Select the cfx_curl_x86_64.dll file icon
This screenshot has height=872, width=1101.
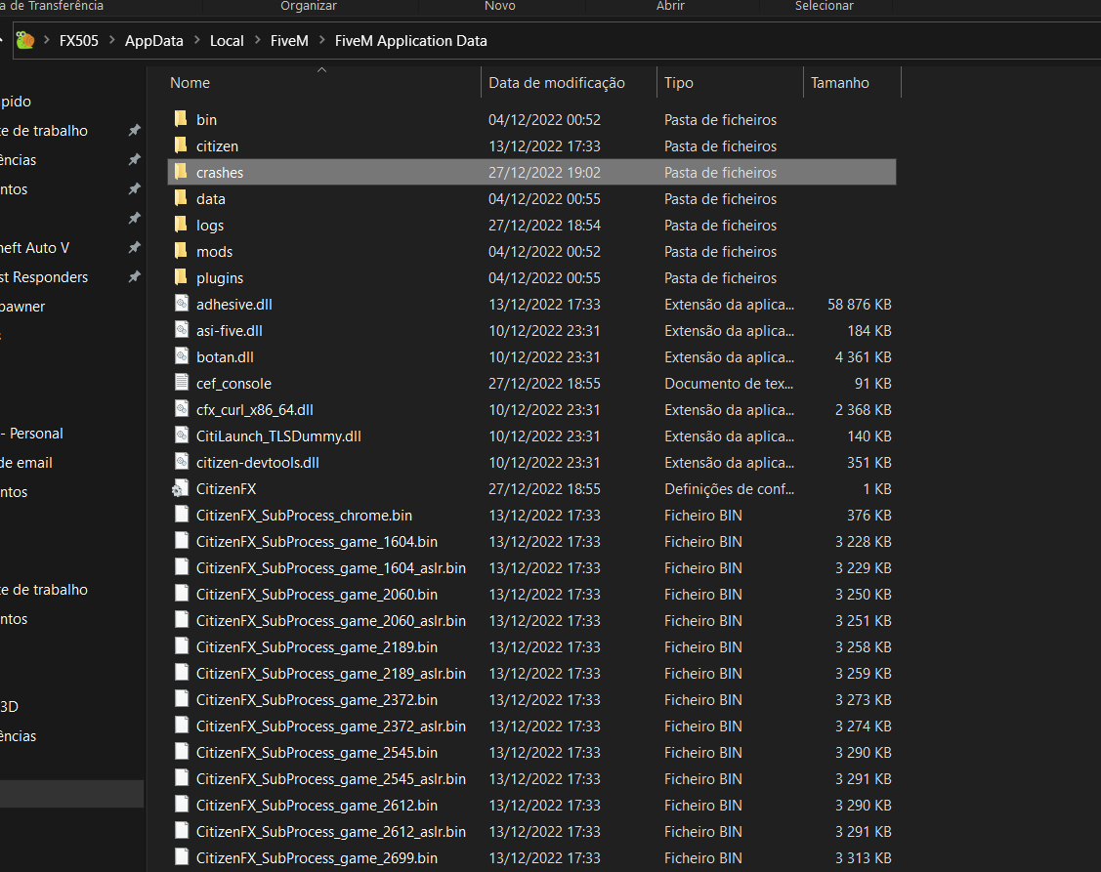[x=181, y=408]
